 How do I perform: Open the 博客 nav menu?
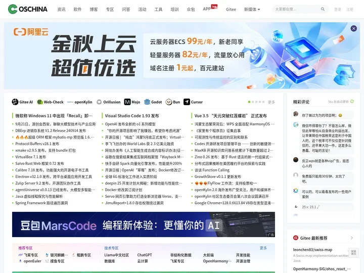tap(94, 9)
